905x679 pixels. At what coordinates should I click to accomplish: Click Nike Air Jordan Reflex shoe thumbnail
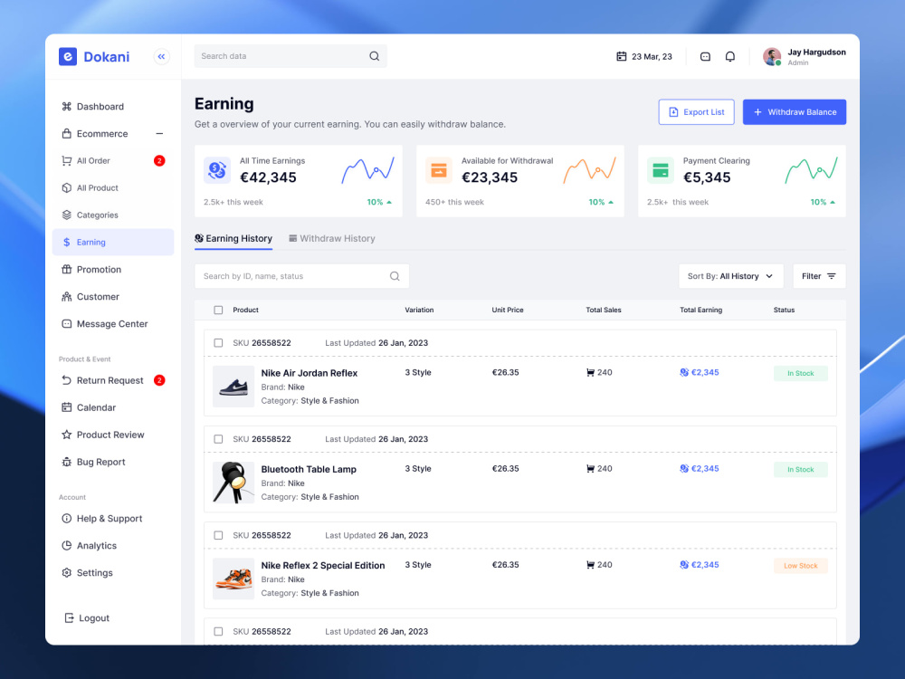click(x=233, y=387)
